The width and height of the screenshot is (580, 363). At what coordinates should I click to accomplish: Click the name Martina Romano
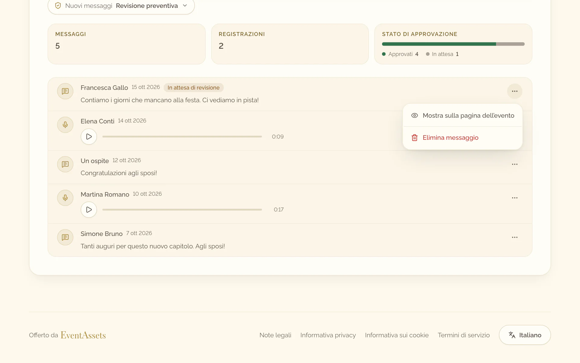pos(105,195)
